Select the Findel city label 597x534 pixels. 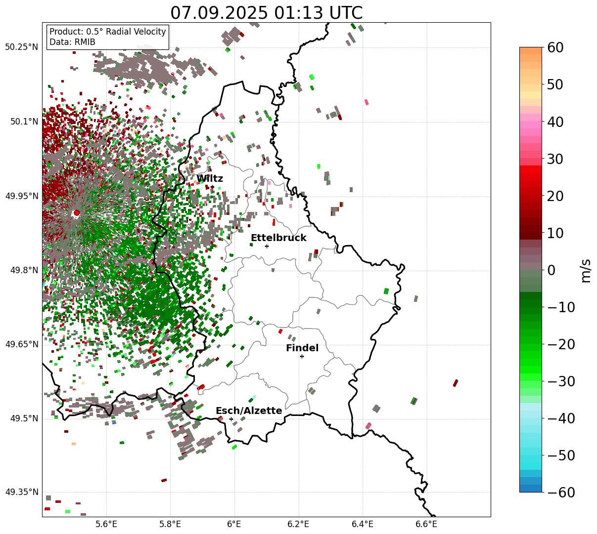302,348
